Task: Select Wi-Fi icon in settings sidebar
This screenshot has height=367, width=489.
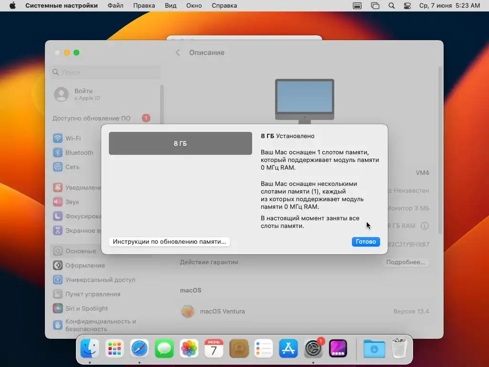Action: pyautogui.click(x=58, y=138)
